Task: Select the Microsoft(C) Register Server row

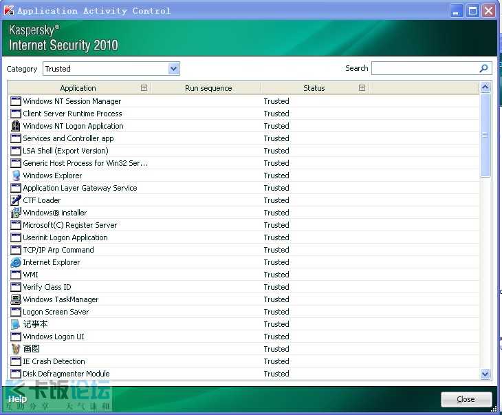Action: point(243,225)
